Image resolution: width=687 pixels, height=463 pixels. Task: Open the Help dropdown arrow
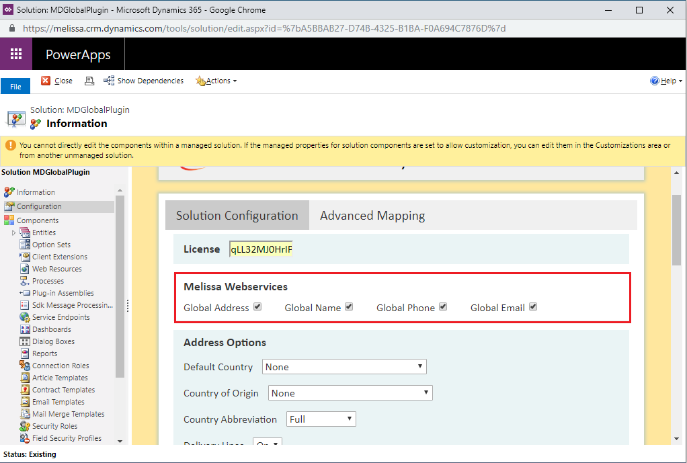[x=680, y=81]
